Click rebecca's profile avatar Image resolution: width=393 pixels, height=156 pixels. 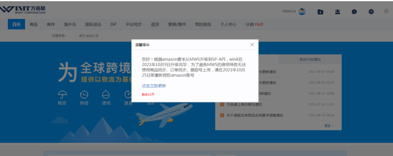[x=302, y=11]
